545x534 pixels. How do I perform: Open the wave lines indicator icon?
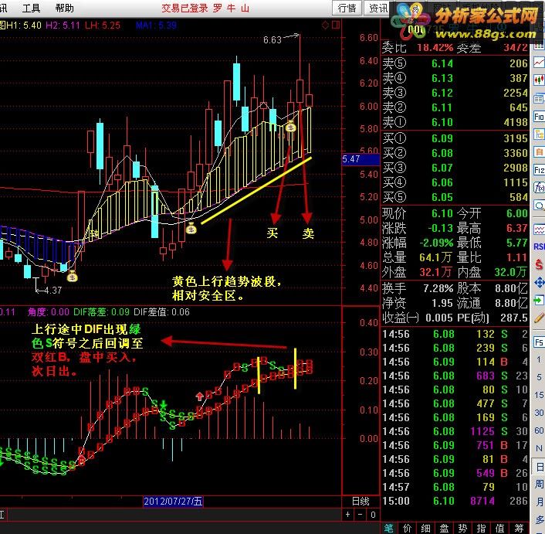(539, 230)
